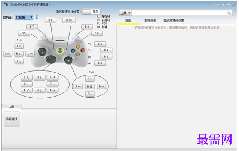Click the B 11 left stick press button
The height and width of the screenshot is (151, 239).
click(x=19, y=54)
